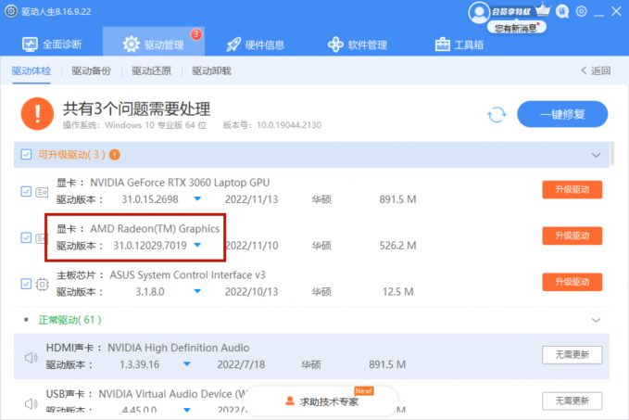
Task: Open the 软件管理 tab
Action: pyautogui.click(x=358, y=45)
